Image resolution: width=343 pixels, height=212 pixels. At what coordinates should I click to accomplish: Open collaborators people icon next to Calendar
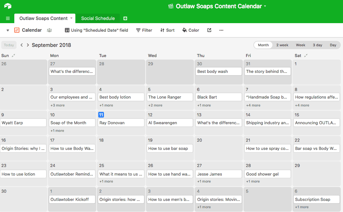[50, 30]
